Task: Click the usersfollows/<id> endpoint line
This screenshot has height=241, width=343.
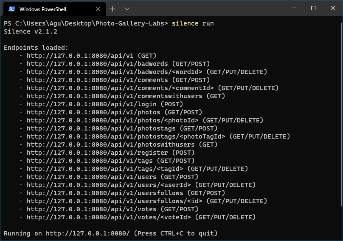Action: [147, 201]
